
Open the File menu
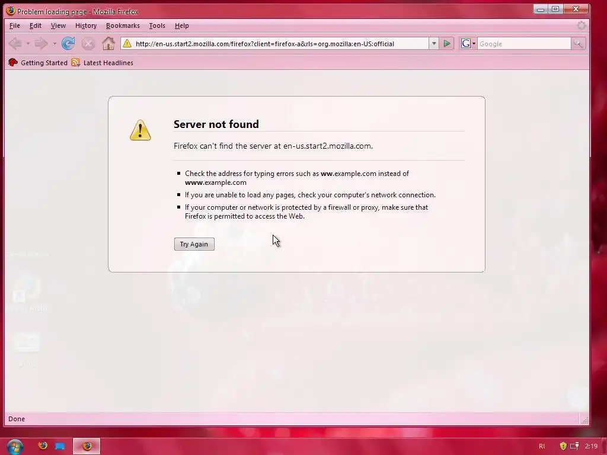point(15,25)
